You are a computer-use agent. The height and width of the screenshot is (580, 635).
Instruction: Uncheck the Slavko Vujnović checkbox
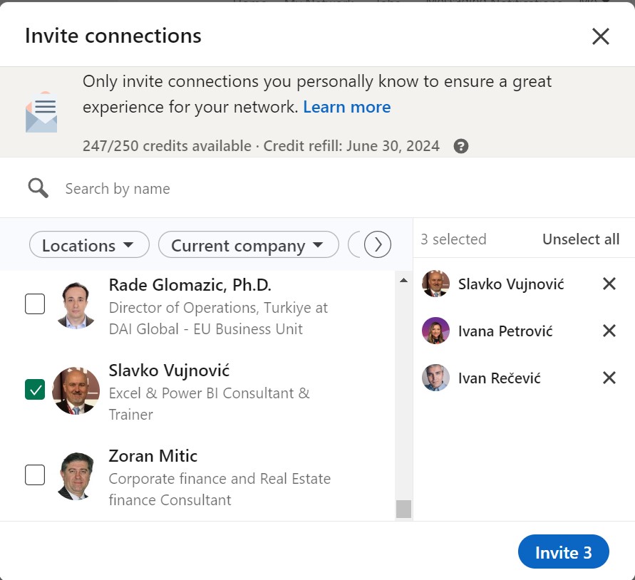(35, 390)
